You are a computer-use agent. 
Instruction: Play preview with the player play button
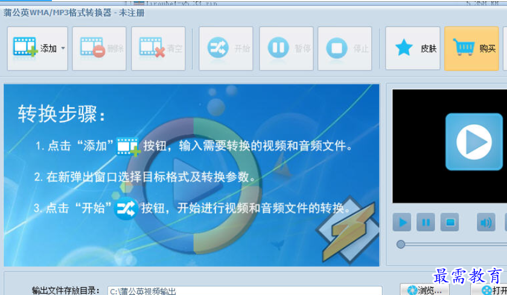[402, 222]
